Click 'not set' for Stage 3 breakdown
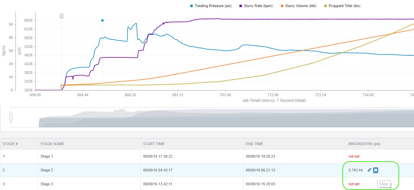This screenshot has width=414, height=190. 354,184
